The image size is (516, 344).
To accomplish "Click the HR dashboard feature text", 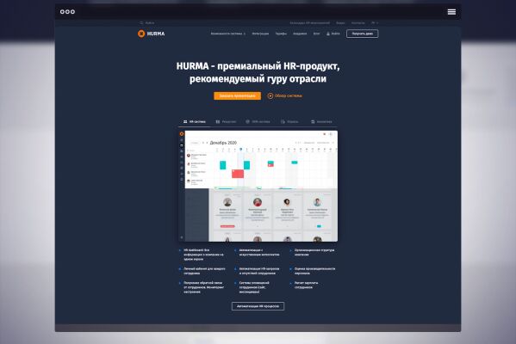I will [203, 255].
